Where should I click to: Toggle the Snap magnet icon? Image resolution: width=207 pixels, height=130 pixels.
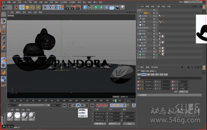pyautogui.click(x=3, y=72)
